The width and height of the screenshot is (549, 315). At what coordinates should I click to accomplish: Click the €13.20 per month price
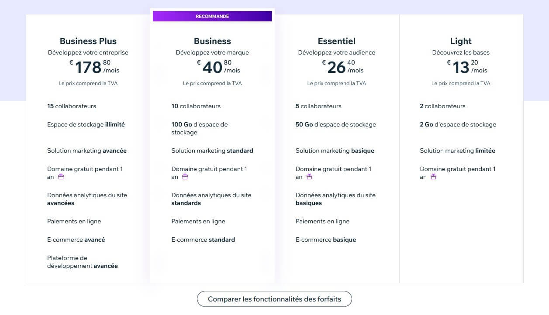pyautogui.click(x=467, y=67)
